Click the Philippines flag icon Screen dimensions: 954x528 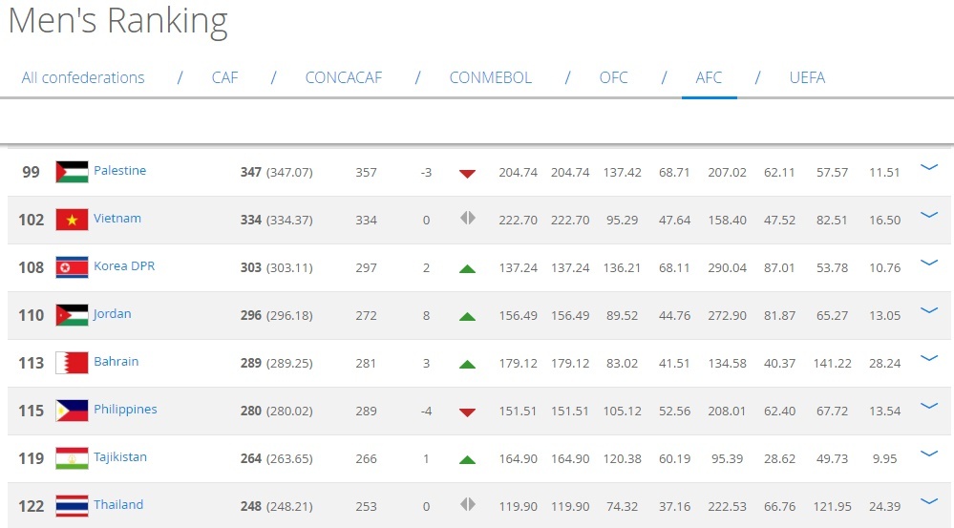point(72,411)
